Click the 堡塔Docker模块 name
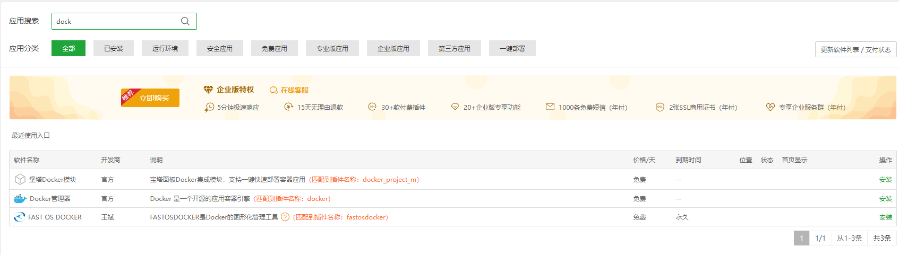Image resolution: width=899 pixels, height=255 pixels. point(53,180)
